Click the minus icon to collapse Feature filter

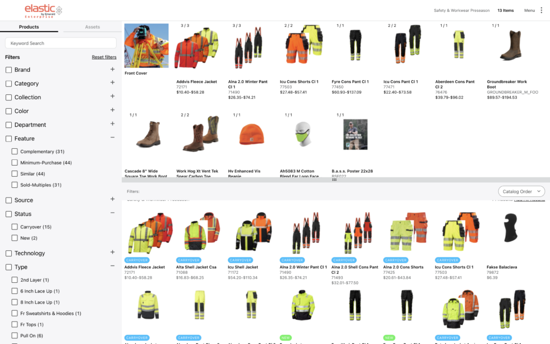click(x=112, y=138)
